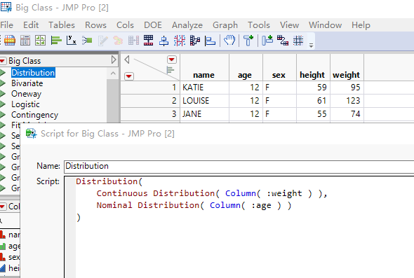414x278 pixels.
Task: Open the Tables menu
Action: [x=62, y=25]
